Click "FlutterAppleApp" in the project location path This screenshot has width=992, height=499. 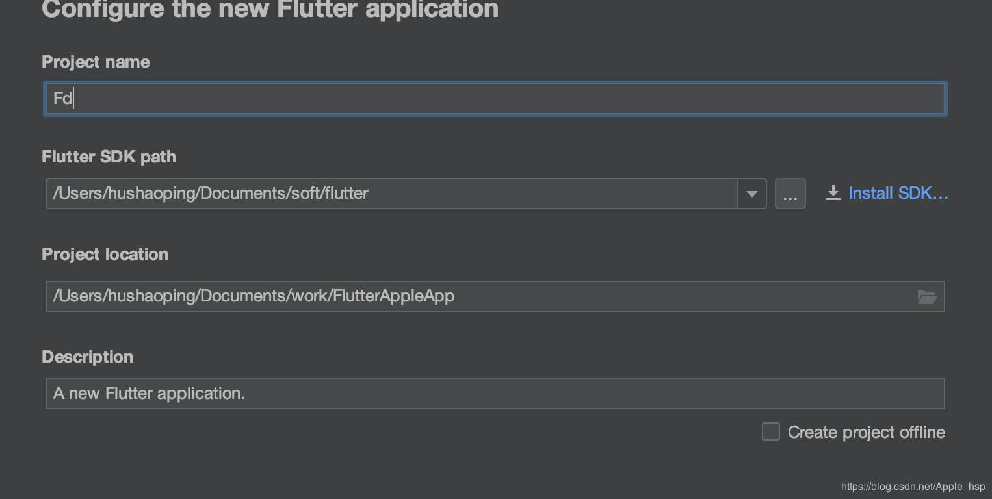click(x=393, y=296)
